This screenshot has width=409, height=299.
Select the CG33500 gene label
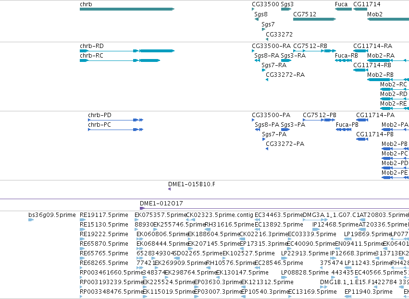tap(265, 4)
